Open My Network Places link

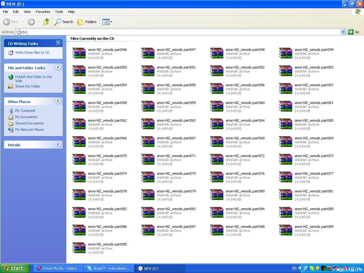tap(29, 130)
